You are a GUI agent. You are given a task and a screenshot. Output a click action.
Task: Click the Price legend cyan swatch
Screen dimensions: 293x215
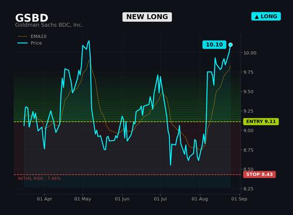[22, 43]
